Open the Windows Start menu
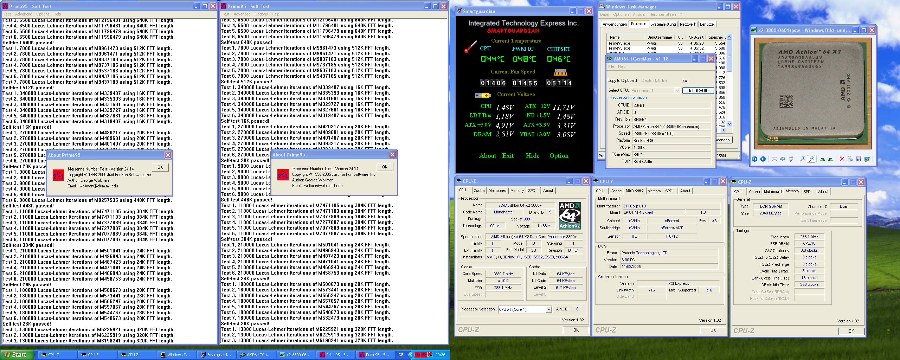Screen dimensions: 900x360 click(17, 355)
